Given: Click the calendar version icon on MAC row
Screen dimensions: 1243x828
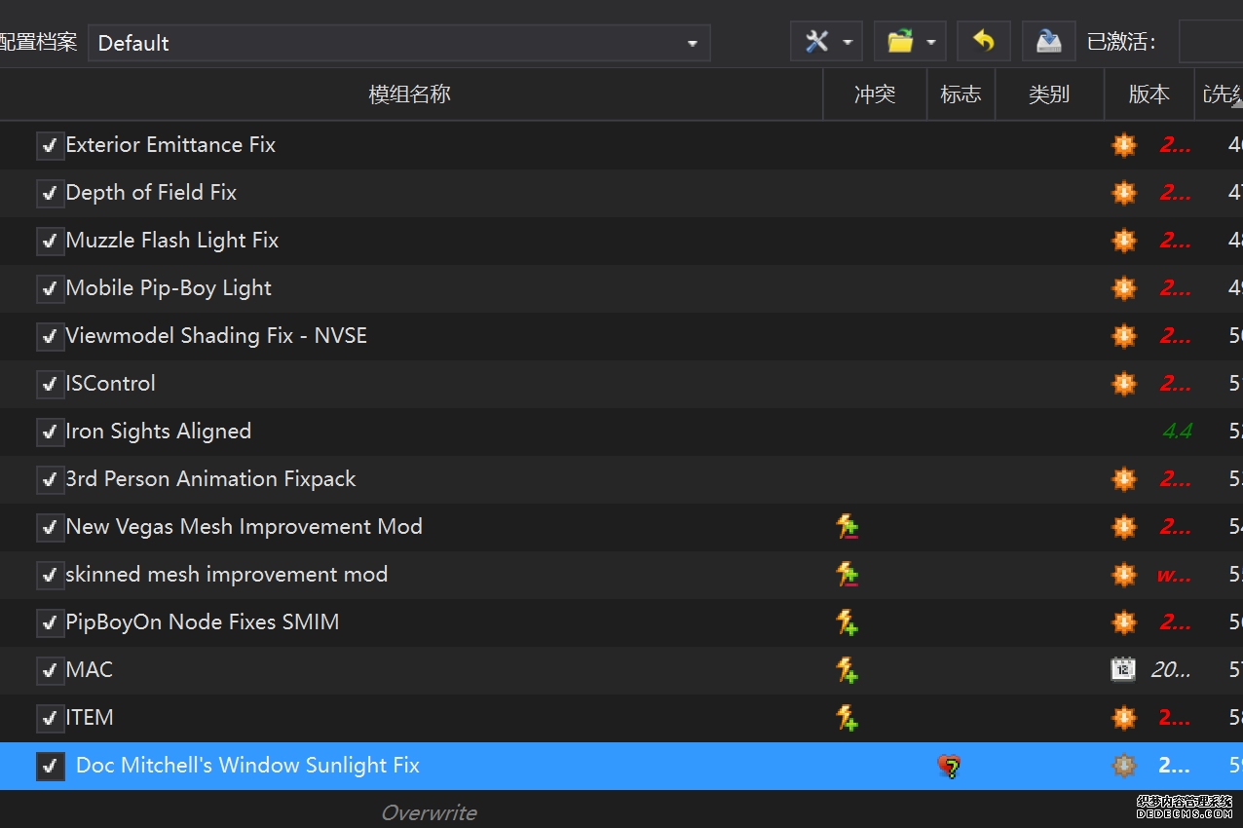Looking at the screenshot, I should 1123,670.
